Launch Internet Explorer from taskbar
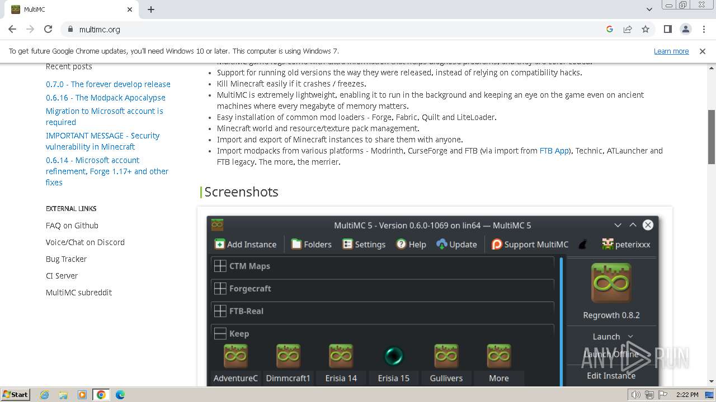716x402 pixels. (45, 395)
